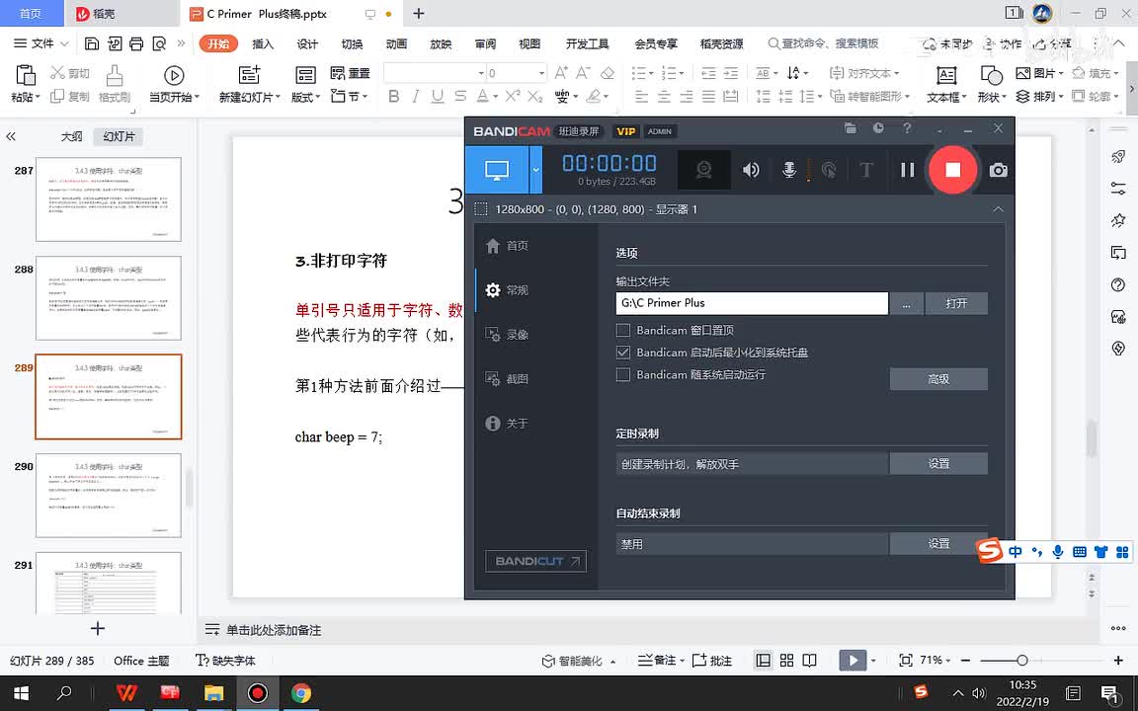This screenshot has height=711, width=1138.
Task: Switch to the 设计 ribbon tab
Action: coord(307,43)
